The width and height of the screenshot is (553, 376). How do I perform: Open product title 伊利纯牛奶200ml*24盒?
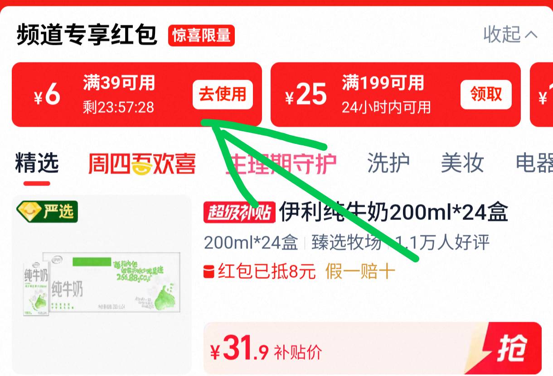pos(393,212)
